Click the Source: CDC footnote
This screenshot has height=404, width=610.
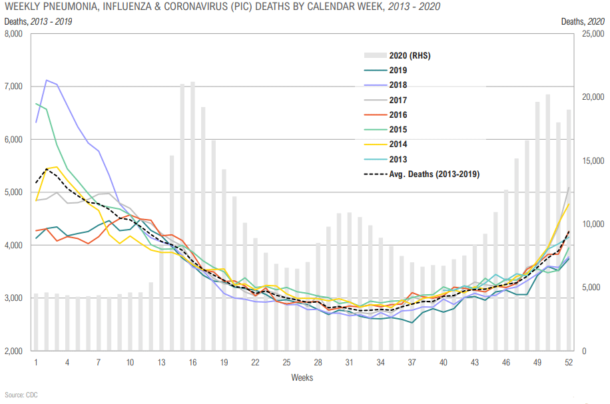tap(21, 395)
